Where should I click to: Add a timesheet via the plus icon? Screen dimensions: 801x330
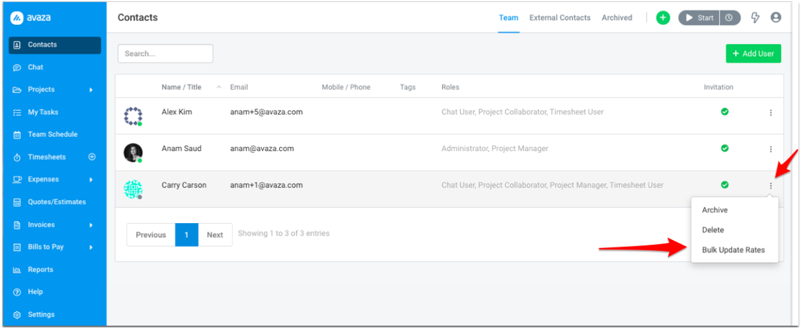point(92,157)
